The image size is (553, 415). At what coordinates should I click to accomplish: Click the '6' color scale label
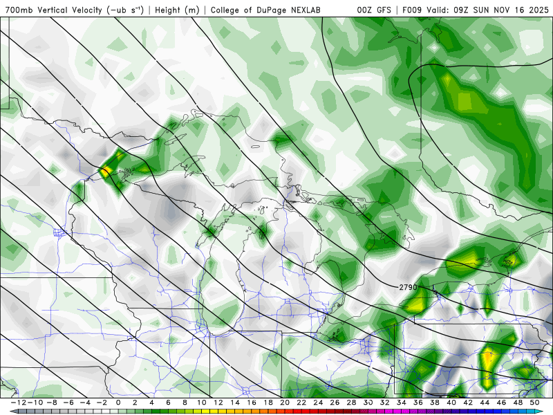(x=168, y=403)
